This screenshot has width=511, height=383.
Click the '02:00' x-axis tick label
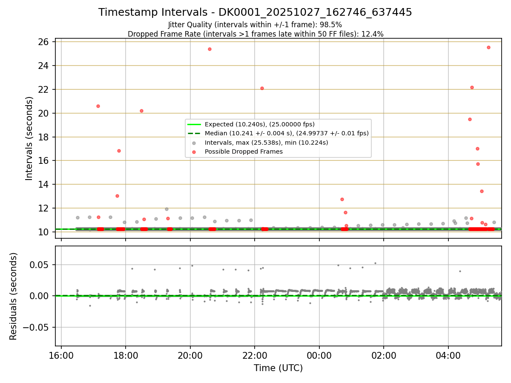pyautogui.click(x=384, y=355)
